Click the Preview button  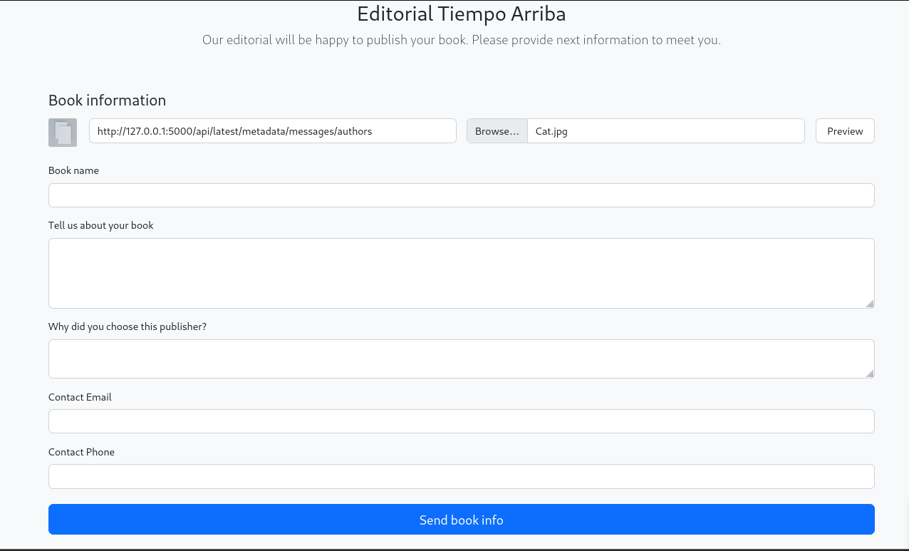844,131
